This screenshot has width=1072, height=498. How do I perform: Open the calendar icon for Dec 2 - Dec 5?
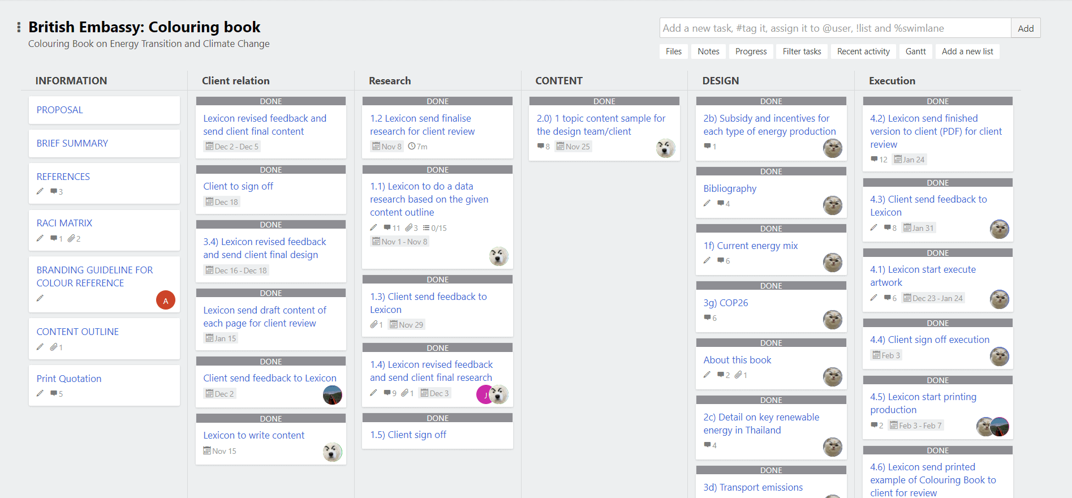[x=209, y=147]
